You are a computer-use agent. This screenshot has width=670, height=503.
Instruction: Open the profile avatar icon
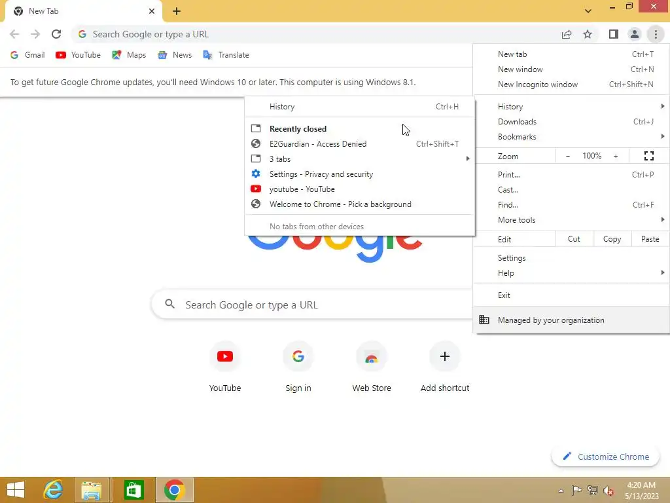click(635, 34)
